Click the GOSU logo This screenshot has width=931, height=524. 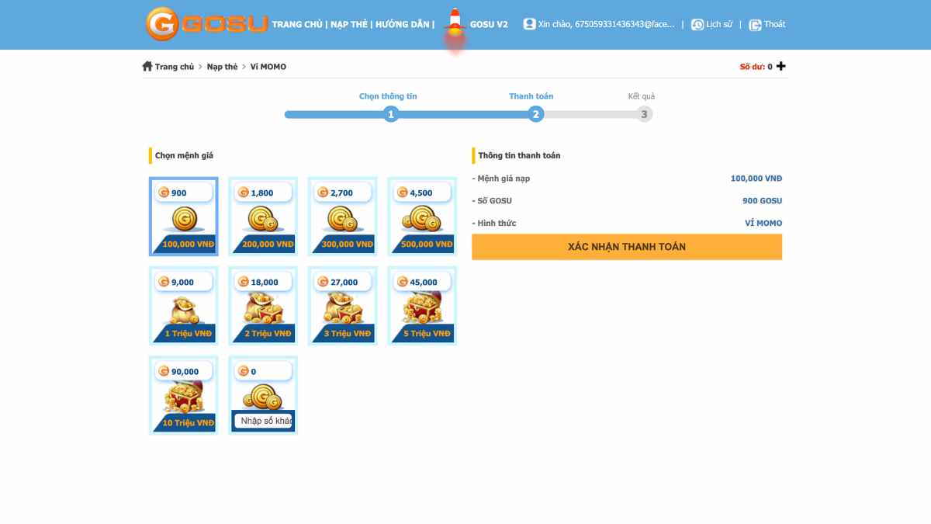[207, 24]
